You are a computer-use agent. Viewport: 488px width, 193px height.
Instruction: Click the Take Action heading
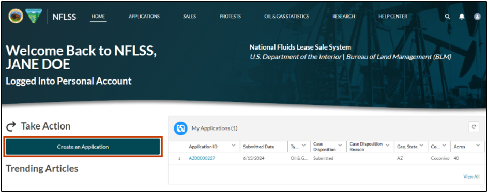coord(45,126)
